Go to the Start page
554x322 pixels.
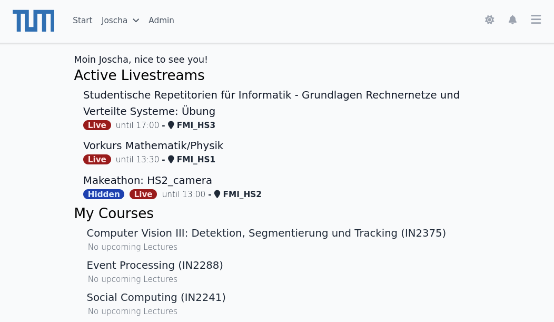click(x=82, y=21)
